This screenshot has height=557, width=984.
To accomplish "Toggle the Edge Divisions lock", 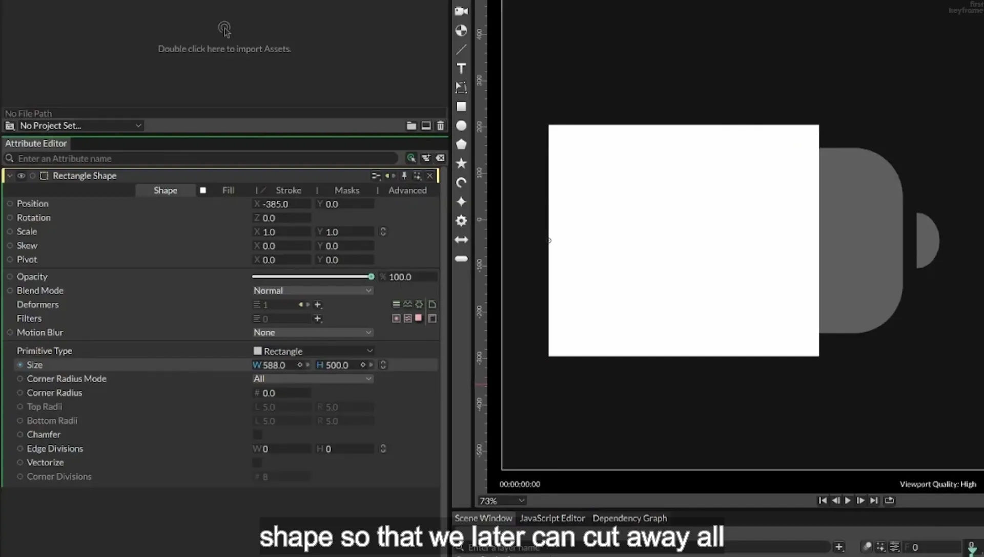I will coord(383,449).
